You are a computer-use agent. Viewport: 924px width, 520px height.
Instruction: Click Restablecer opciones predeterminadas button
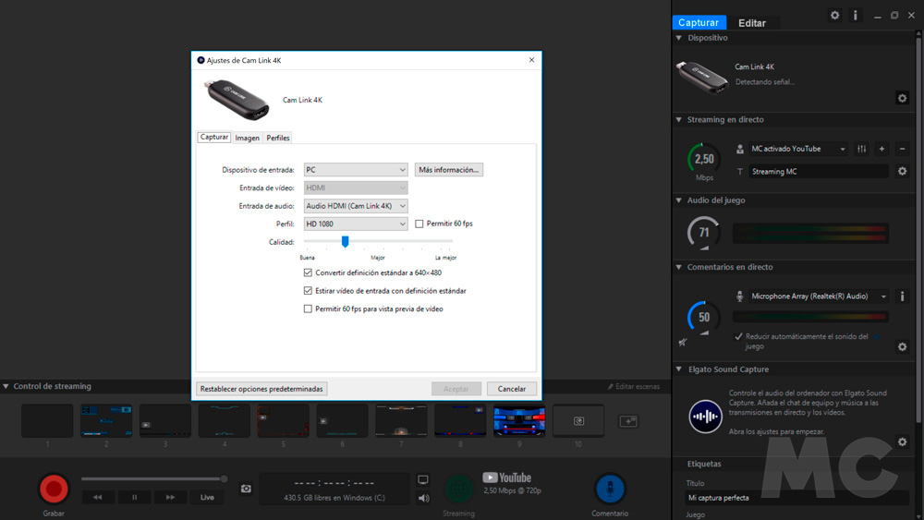point(261,389)
